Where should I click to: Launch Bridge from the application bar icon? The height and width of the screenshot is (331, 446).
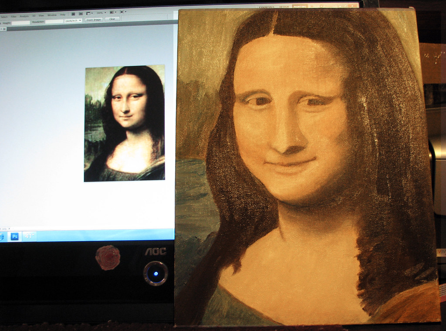(73, 14)
